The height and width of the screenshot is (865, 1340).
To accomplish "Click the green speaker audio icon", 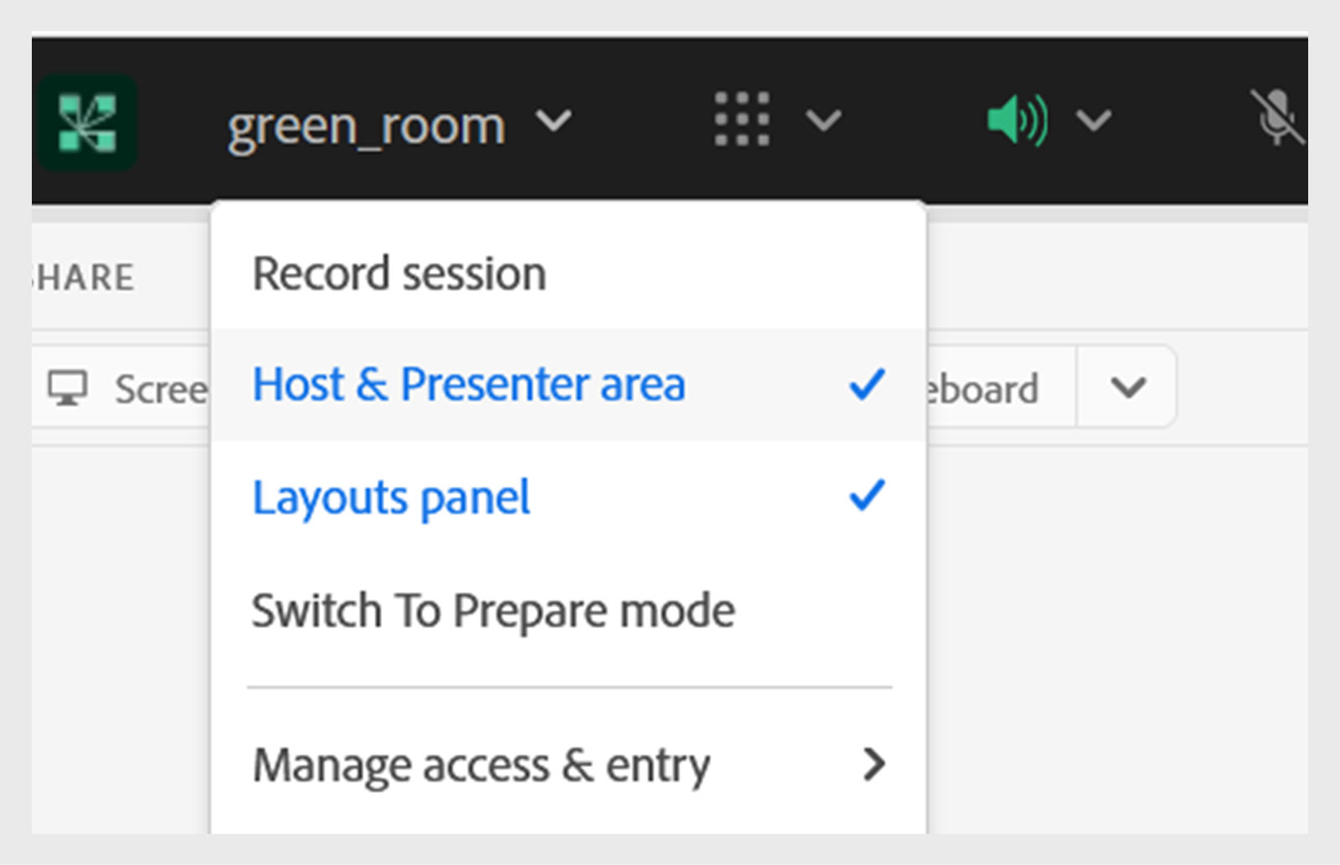I will 1017,121.
